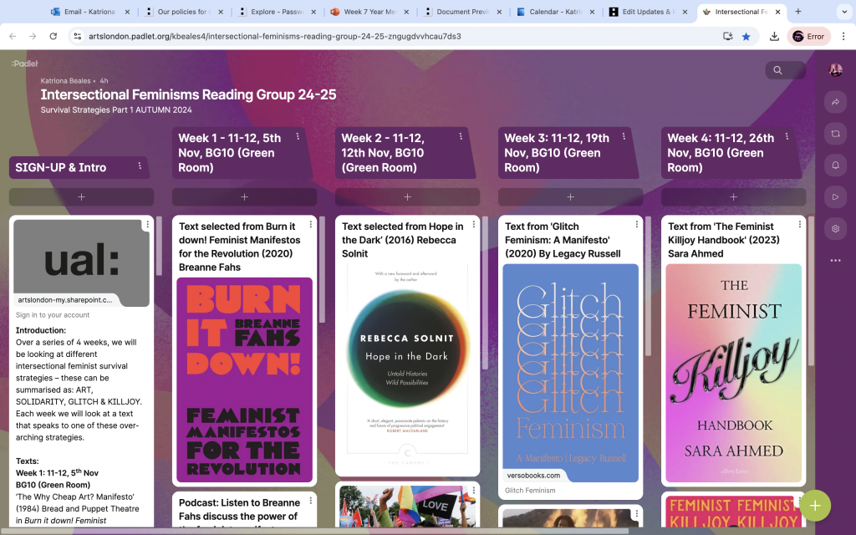Open a new browser tab
Screen dimensions: 856x535
tap(798, 12)
